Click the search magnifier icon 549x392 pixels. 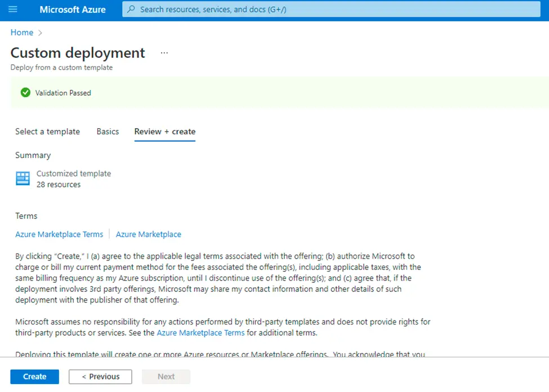[131, 10]
